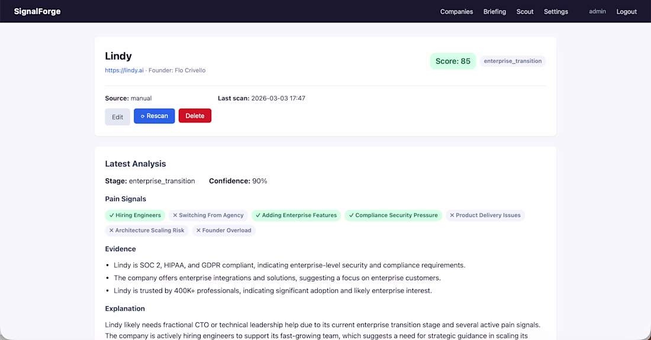651x340 pixels.
Task: Click the SOC 2, HIPAA, GDPR evidence bullet
Action: point(289,265)
